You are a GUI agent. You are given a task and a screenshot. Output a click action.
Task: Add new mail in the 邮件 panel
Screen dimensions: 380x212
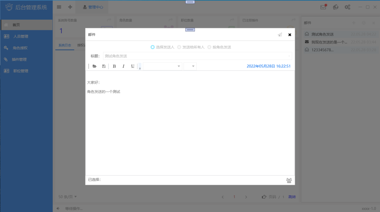354,23
